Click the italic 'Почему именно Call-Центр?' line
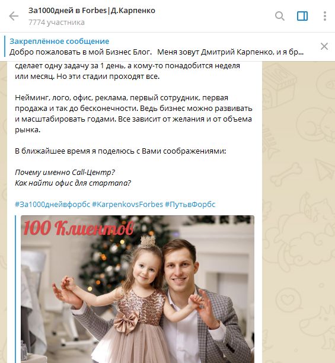Screen dimensions: 335x363 65,173
